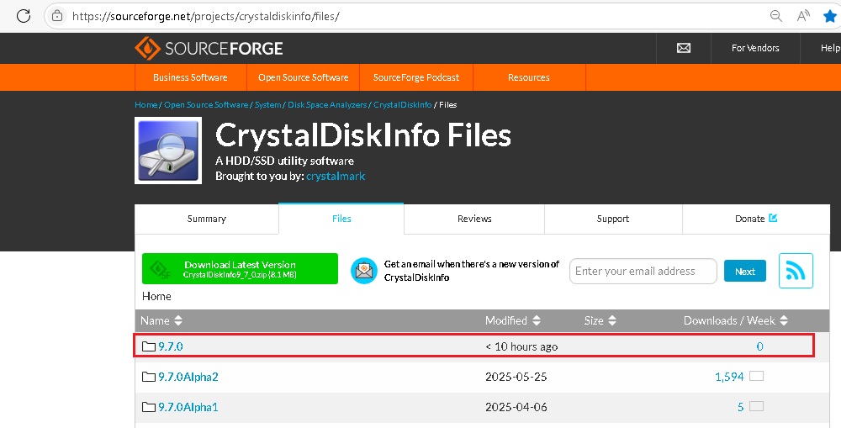Open the For Vendors link
This screenshot has height=428, width=841.
(755, 48)
